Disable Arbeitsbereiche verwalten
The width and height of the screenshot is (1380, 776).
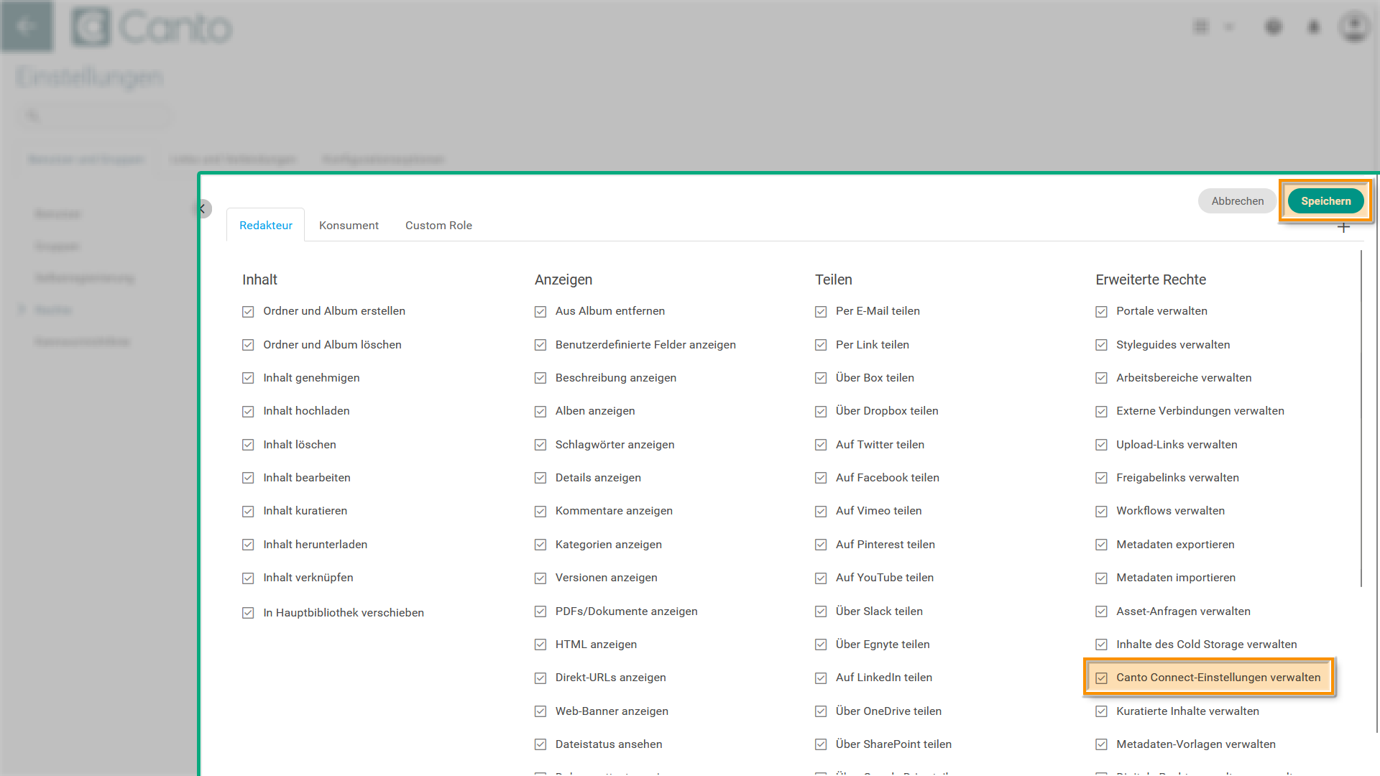[x=1101, y=378]
